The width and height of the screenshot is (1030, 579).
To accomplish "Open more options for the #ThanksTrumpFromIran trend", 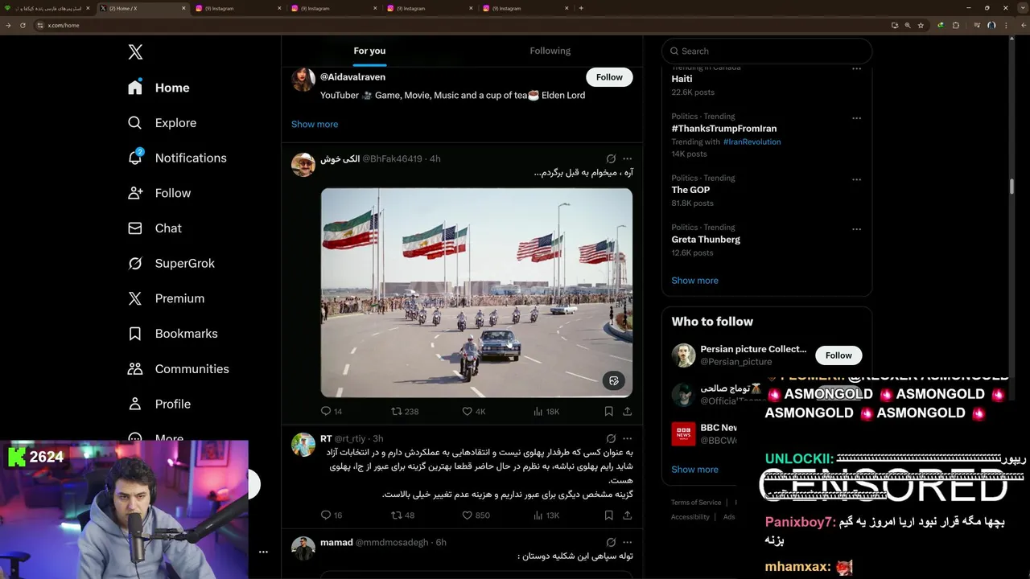I will pyautogui.click(x=856, y=118).
